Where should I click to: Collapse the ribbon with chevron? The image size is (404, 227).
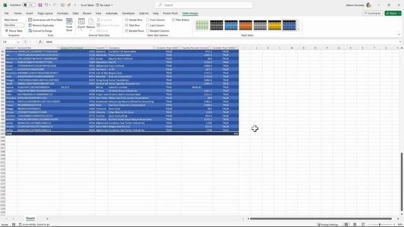(399, 35)
